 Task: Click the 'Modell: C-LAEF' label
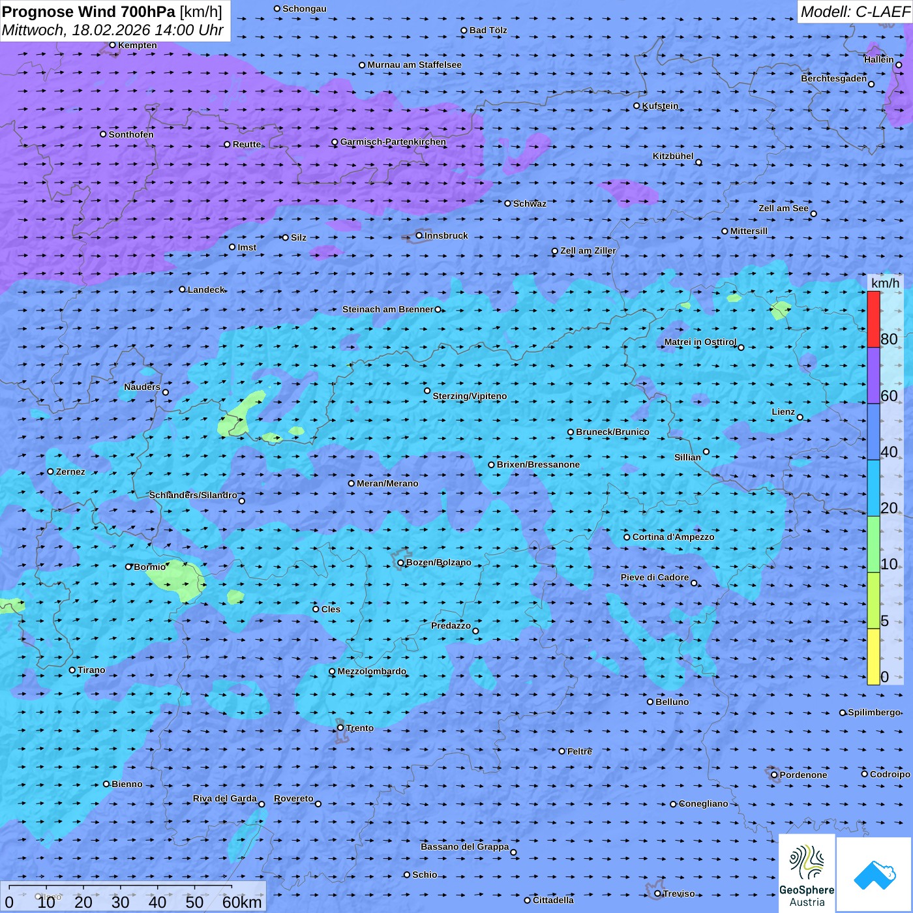pos(855,12)
